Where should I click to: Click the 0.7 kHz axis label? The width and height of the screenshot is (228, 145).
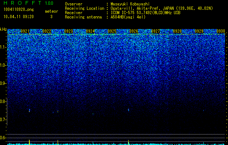coord(3,120)
